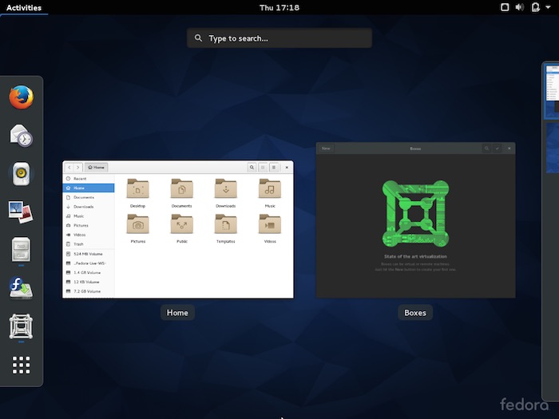The height and width of the screenshot is (419, 559).
Task: Show Applications grid
Action: coord(22,365)
